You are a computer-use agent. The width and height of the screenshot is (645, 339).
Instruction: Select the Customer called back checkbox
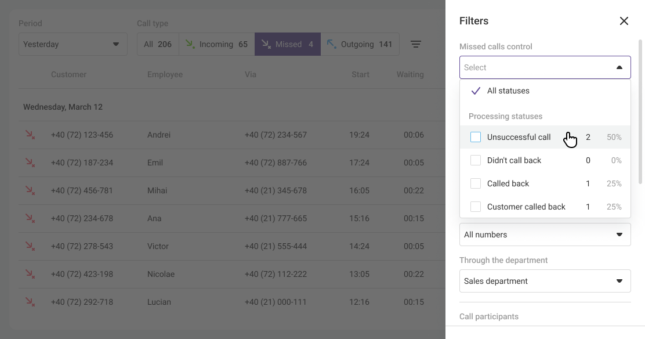click(476, 207)
